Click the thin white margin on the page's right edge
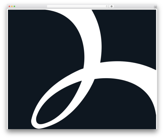Screen dimensions: 164x139 pos(156,69)
